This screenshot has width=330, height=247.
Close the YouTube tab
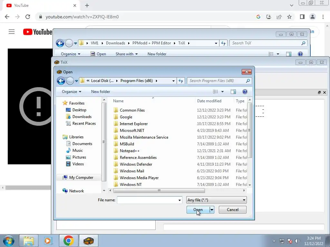point(75,5)
